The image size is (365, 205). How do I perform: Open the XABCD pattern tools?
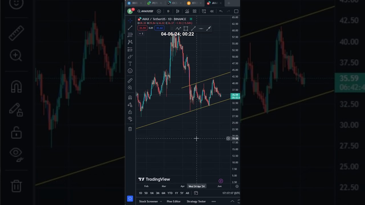click(x=130, y=42)
